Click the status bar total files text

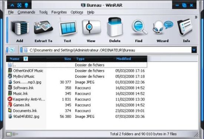[143, 134]
